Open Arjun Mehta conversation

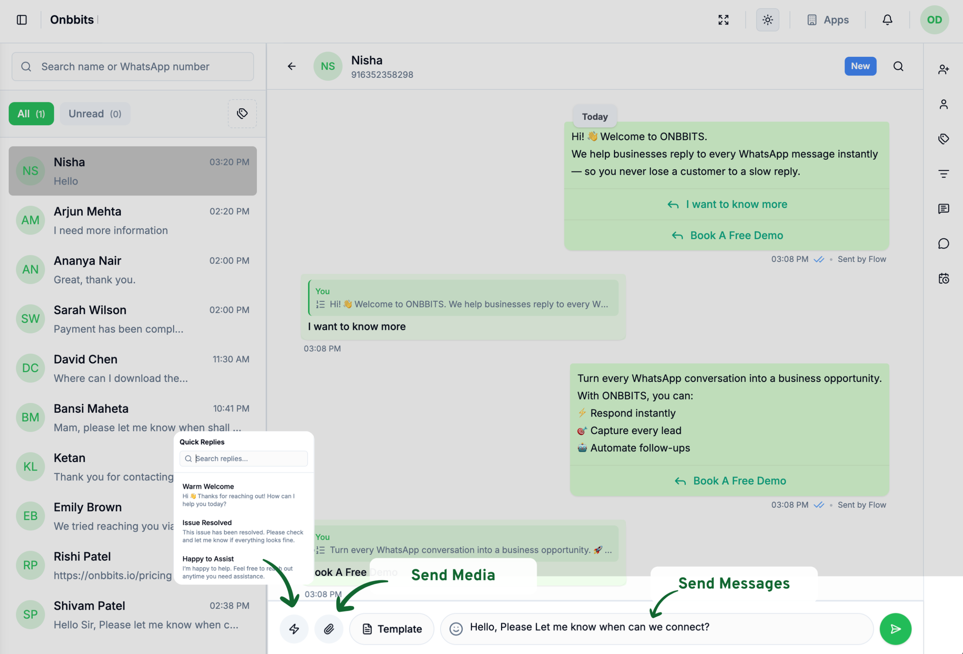[x=132, y=220]
